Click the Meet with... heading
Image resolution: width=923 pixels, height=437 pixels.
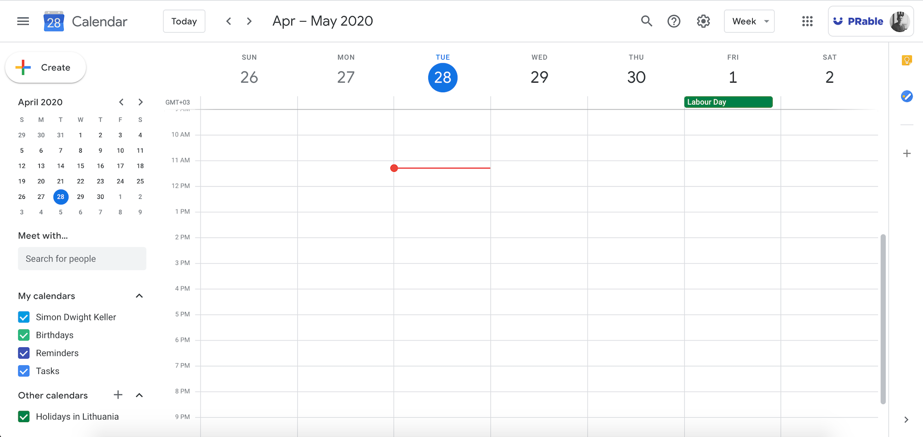43,236
